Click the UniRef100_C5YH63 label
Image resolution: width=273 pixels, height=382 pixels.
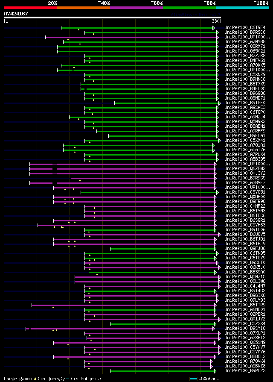coord(245,225)
